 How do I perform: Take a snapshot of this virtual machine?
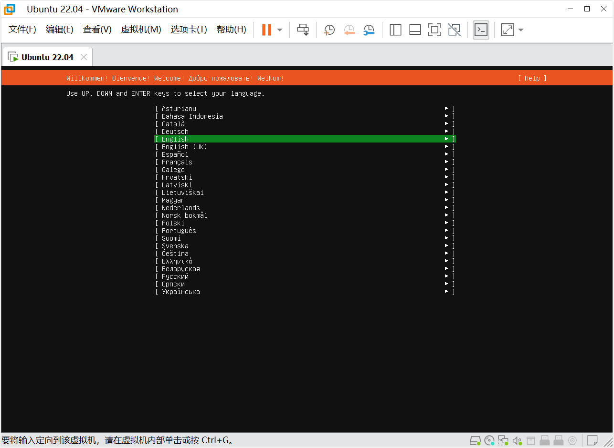(x=329, y=30)
